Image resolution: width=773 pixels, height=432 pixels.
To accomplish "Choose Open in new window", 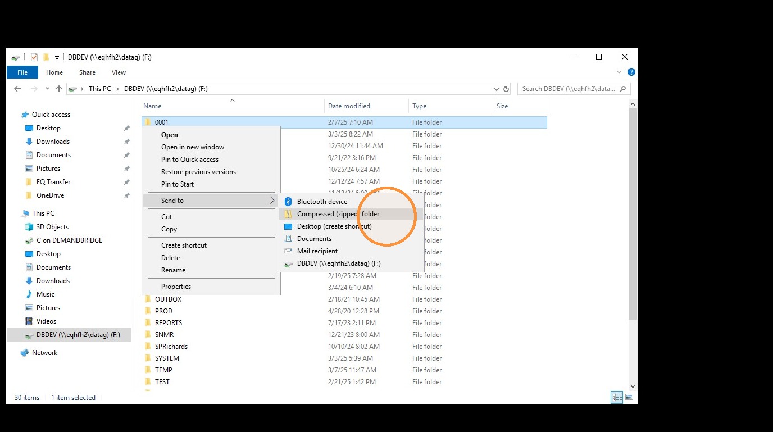I will point(211,147).
